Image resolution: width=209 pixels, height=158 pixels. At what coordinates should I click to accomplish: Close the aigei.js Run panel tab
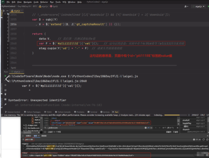coord(22,72)
